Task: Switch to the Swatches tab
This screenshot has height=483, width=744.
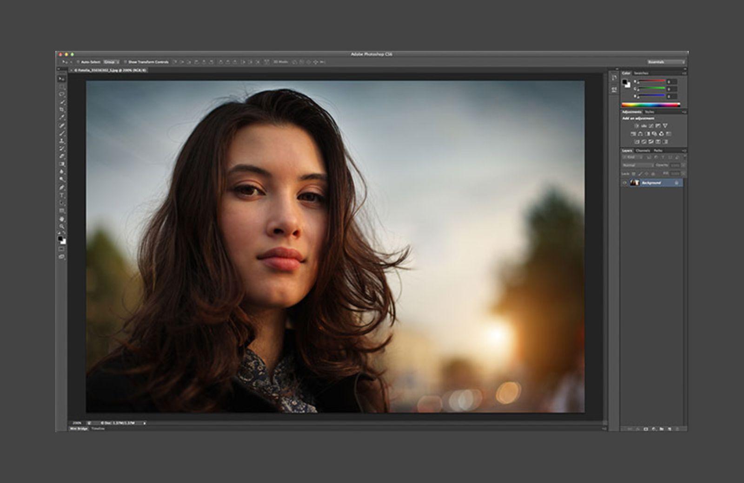Action: [641, 73]
